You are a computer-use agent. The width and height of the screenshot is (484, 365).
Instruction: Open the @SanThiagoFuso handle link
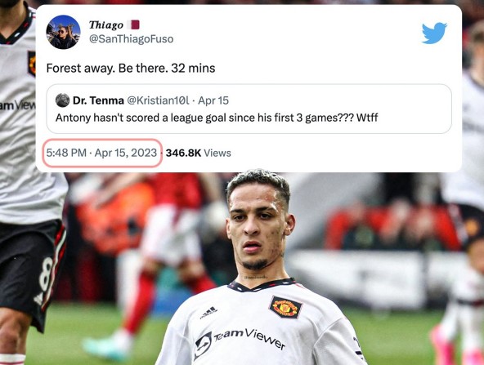(x=131, y=39)
